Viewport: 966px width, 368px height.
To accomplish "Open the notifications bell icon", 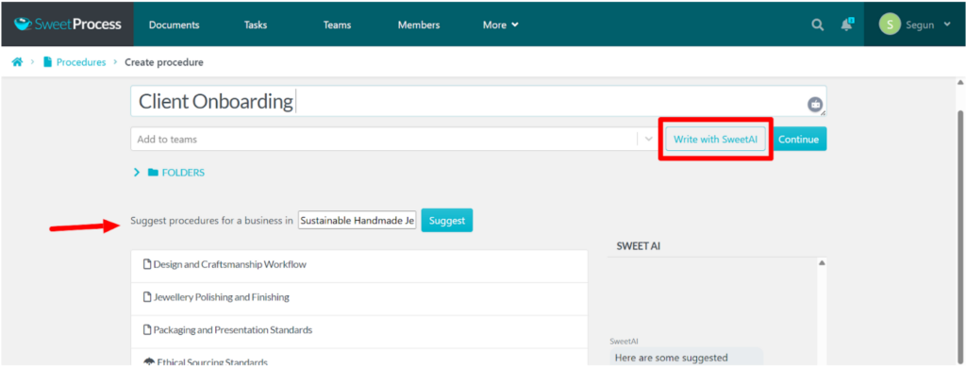I will (x=847, y=25).
